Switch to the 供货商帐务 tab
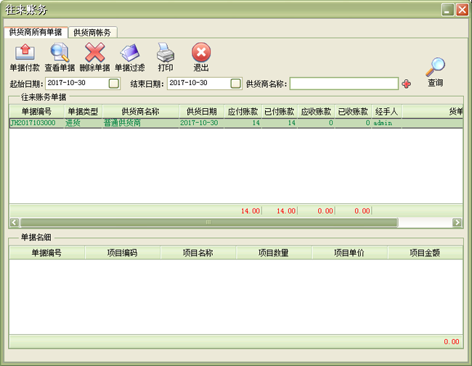The image size is (472, 366). (92, 32)
